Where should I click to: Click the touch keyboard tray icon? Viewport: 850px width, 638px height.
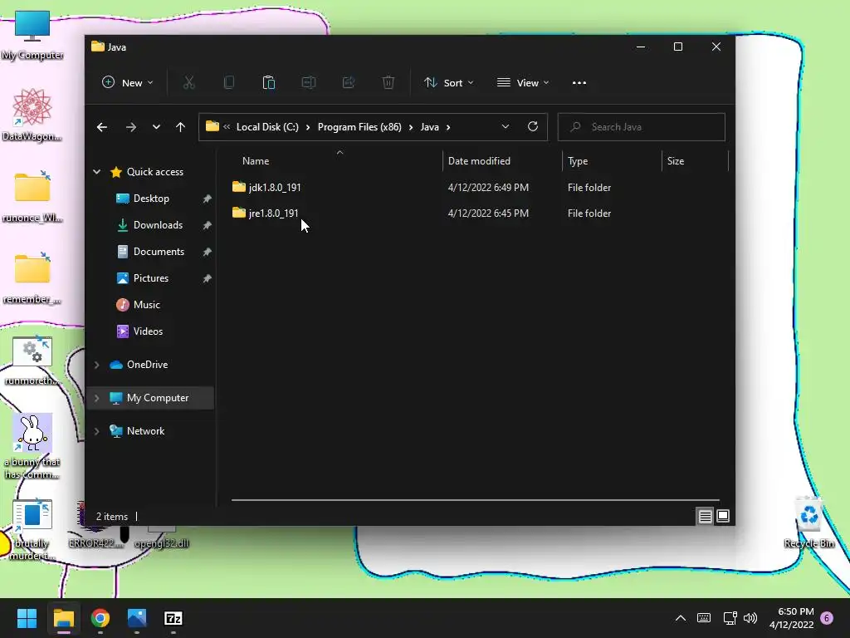click(704, 618)
